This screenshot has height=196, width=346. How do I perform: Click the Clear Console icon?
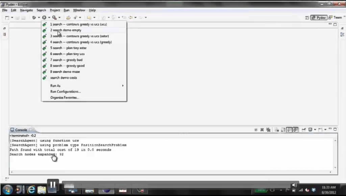(277, 130)
